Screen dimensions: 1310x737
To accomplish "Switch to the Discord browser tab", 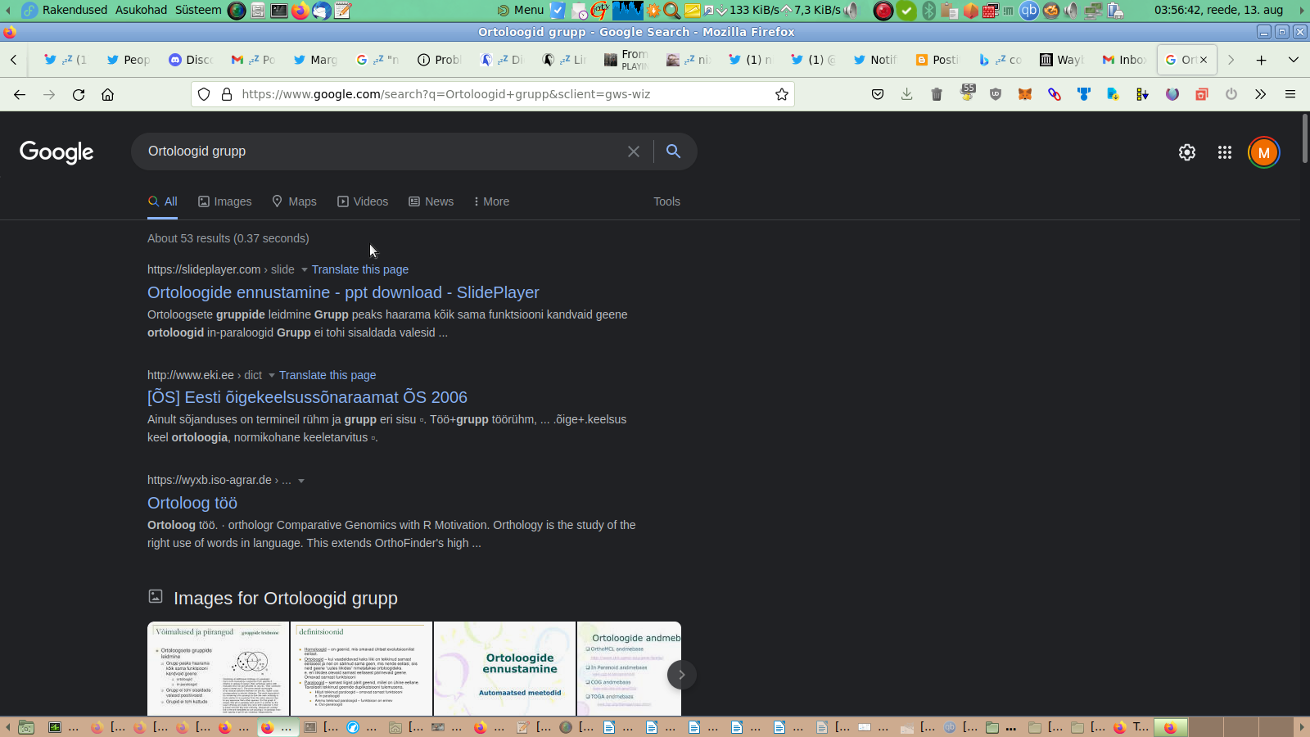I will 192,60.
